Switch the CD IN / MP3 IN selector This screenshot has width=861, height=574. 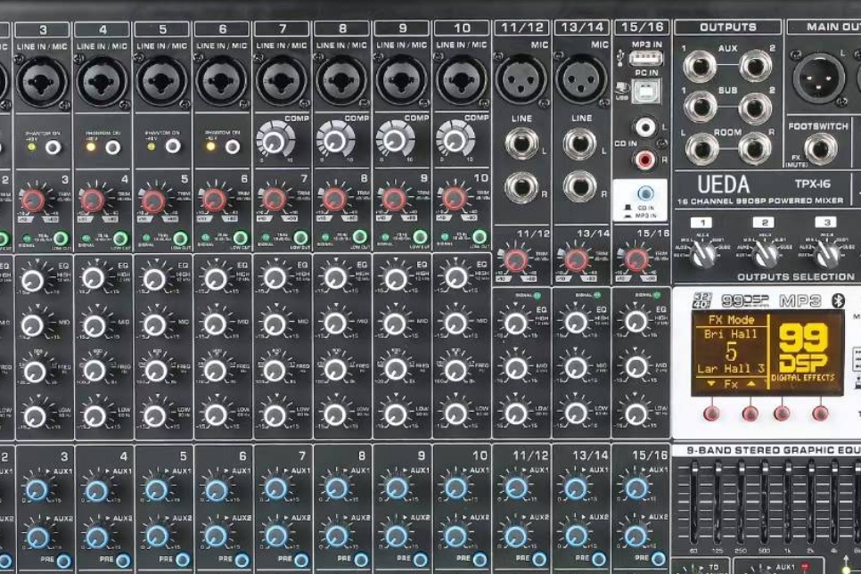pos(645,193)
